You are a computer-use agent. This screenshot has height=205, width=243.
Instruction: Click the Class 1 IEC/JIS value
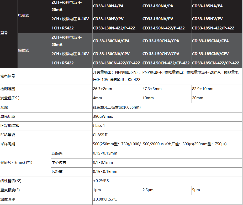click(99, 126)
